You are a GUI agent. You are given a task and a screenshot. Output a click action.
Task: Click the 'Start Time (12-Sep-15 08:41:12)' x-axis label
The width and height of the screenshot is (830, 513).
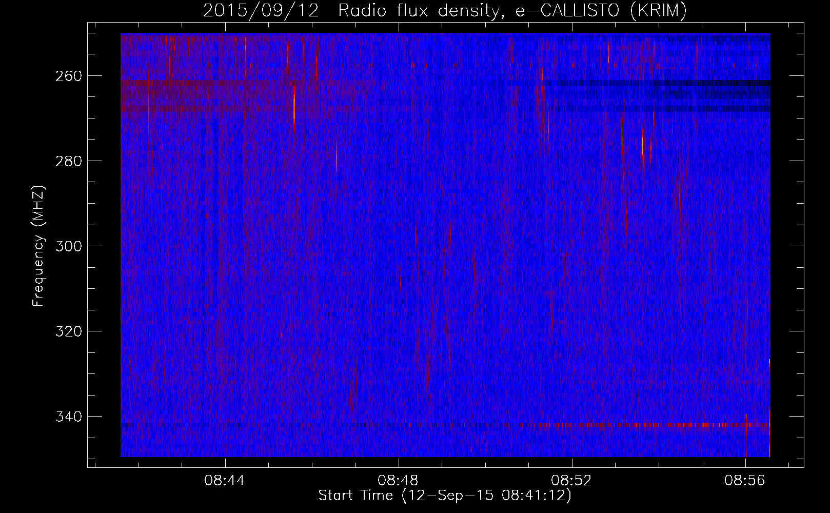tap(445, 496)
